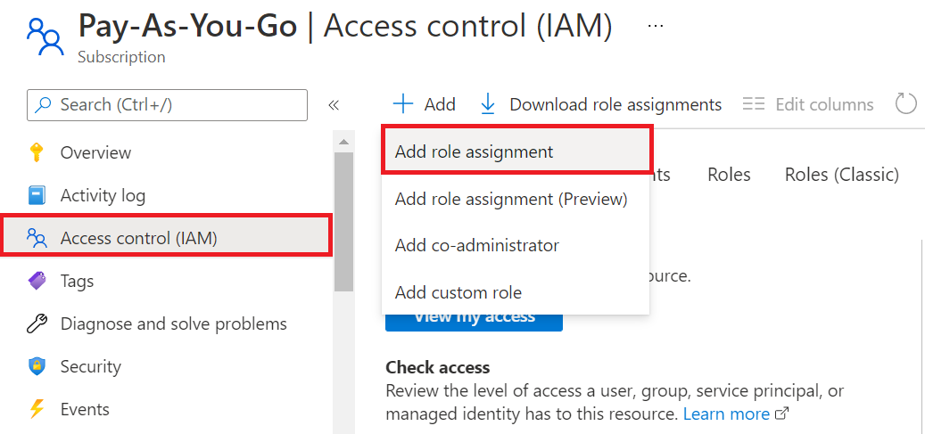Choose Add role assignment (Preview)
This screenshot has height=434, width=925.
click(x=511, y=199)
